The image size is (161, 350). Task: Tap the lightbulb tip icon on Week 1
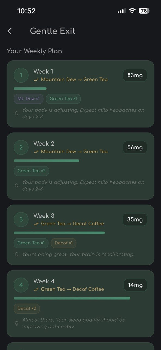click(x=17, y=113)
